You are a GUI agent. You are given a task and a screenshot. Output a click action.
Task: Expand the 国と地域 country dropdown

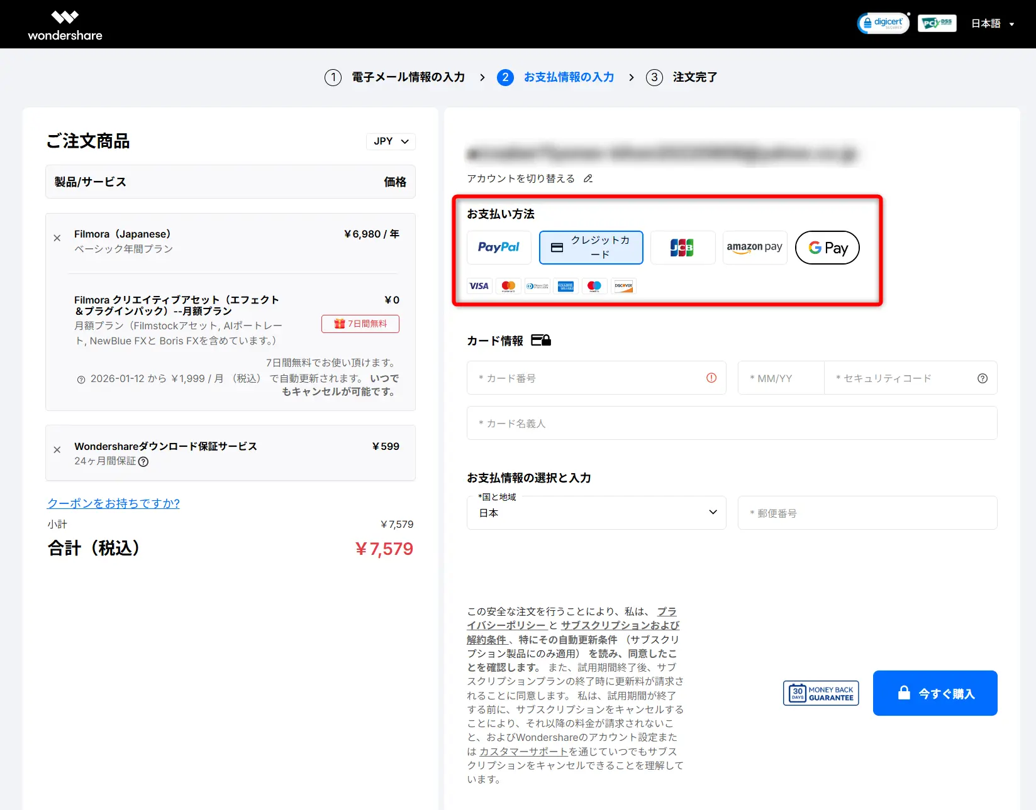click(x=596, y=513)
